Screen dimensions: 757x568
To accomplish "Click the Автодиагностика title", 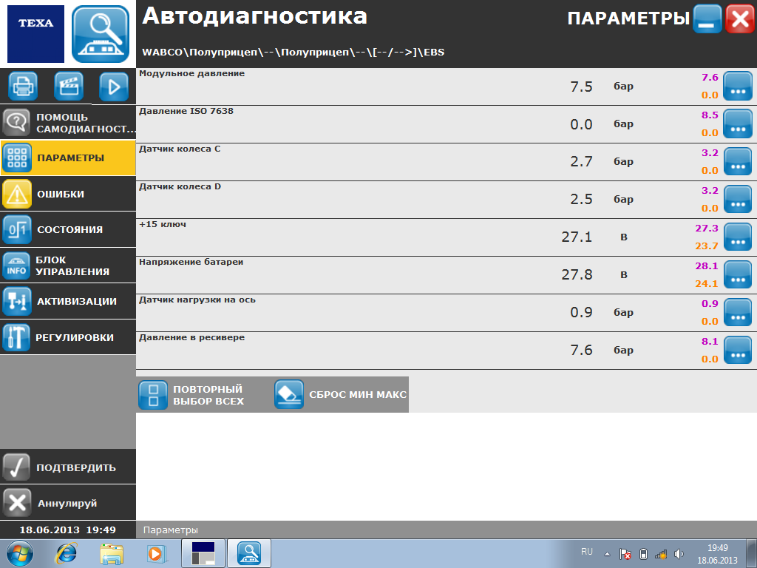I will click(x=254, y=16).
